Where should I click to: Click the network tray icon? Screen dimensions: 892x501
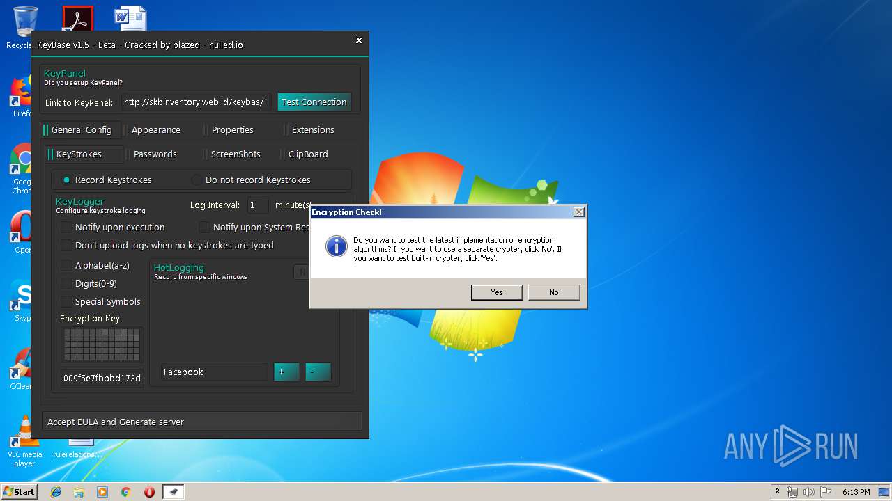coord(792,492)
